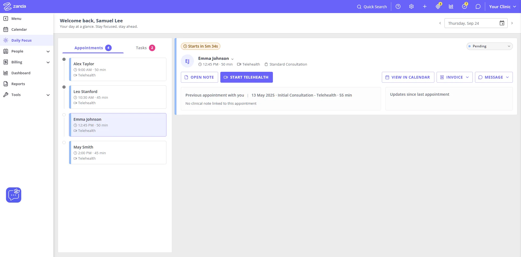521x257 pixels.
Task: Expand the Tools section
Action: pyautogui.click(x=27, y=95)
